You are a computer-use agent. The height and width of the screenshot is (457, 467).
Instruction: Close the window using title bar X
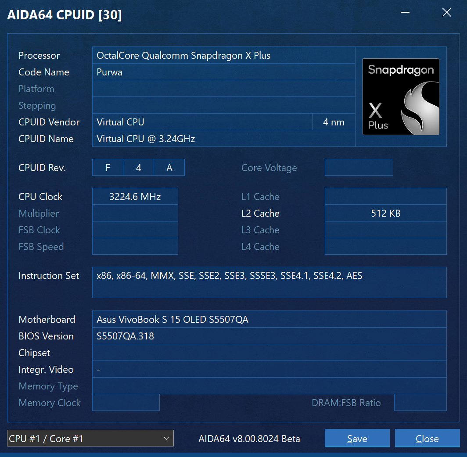tap(446, 13)
